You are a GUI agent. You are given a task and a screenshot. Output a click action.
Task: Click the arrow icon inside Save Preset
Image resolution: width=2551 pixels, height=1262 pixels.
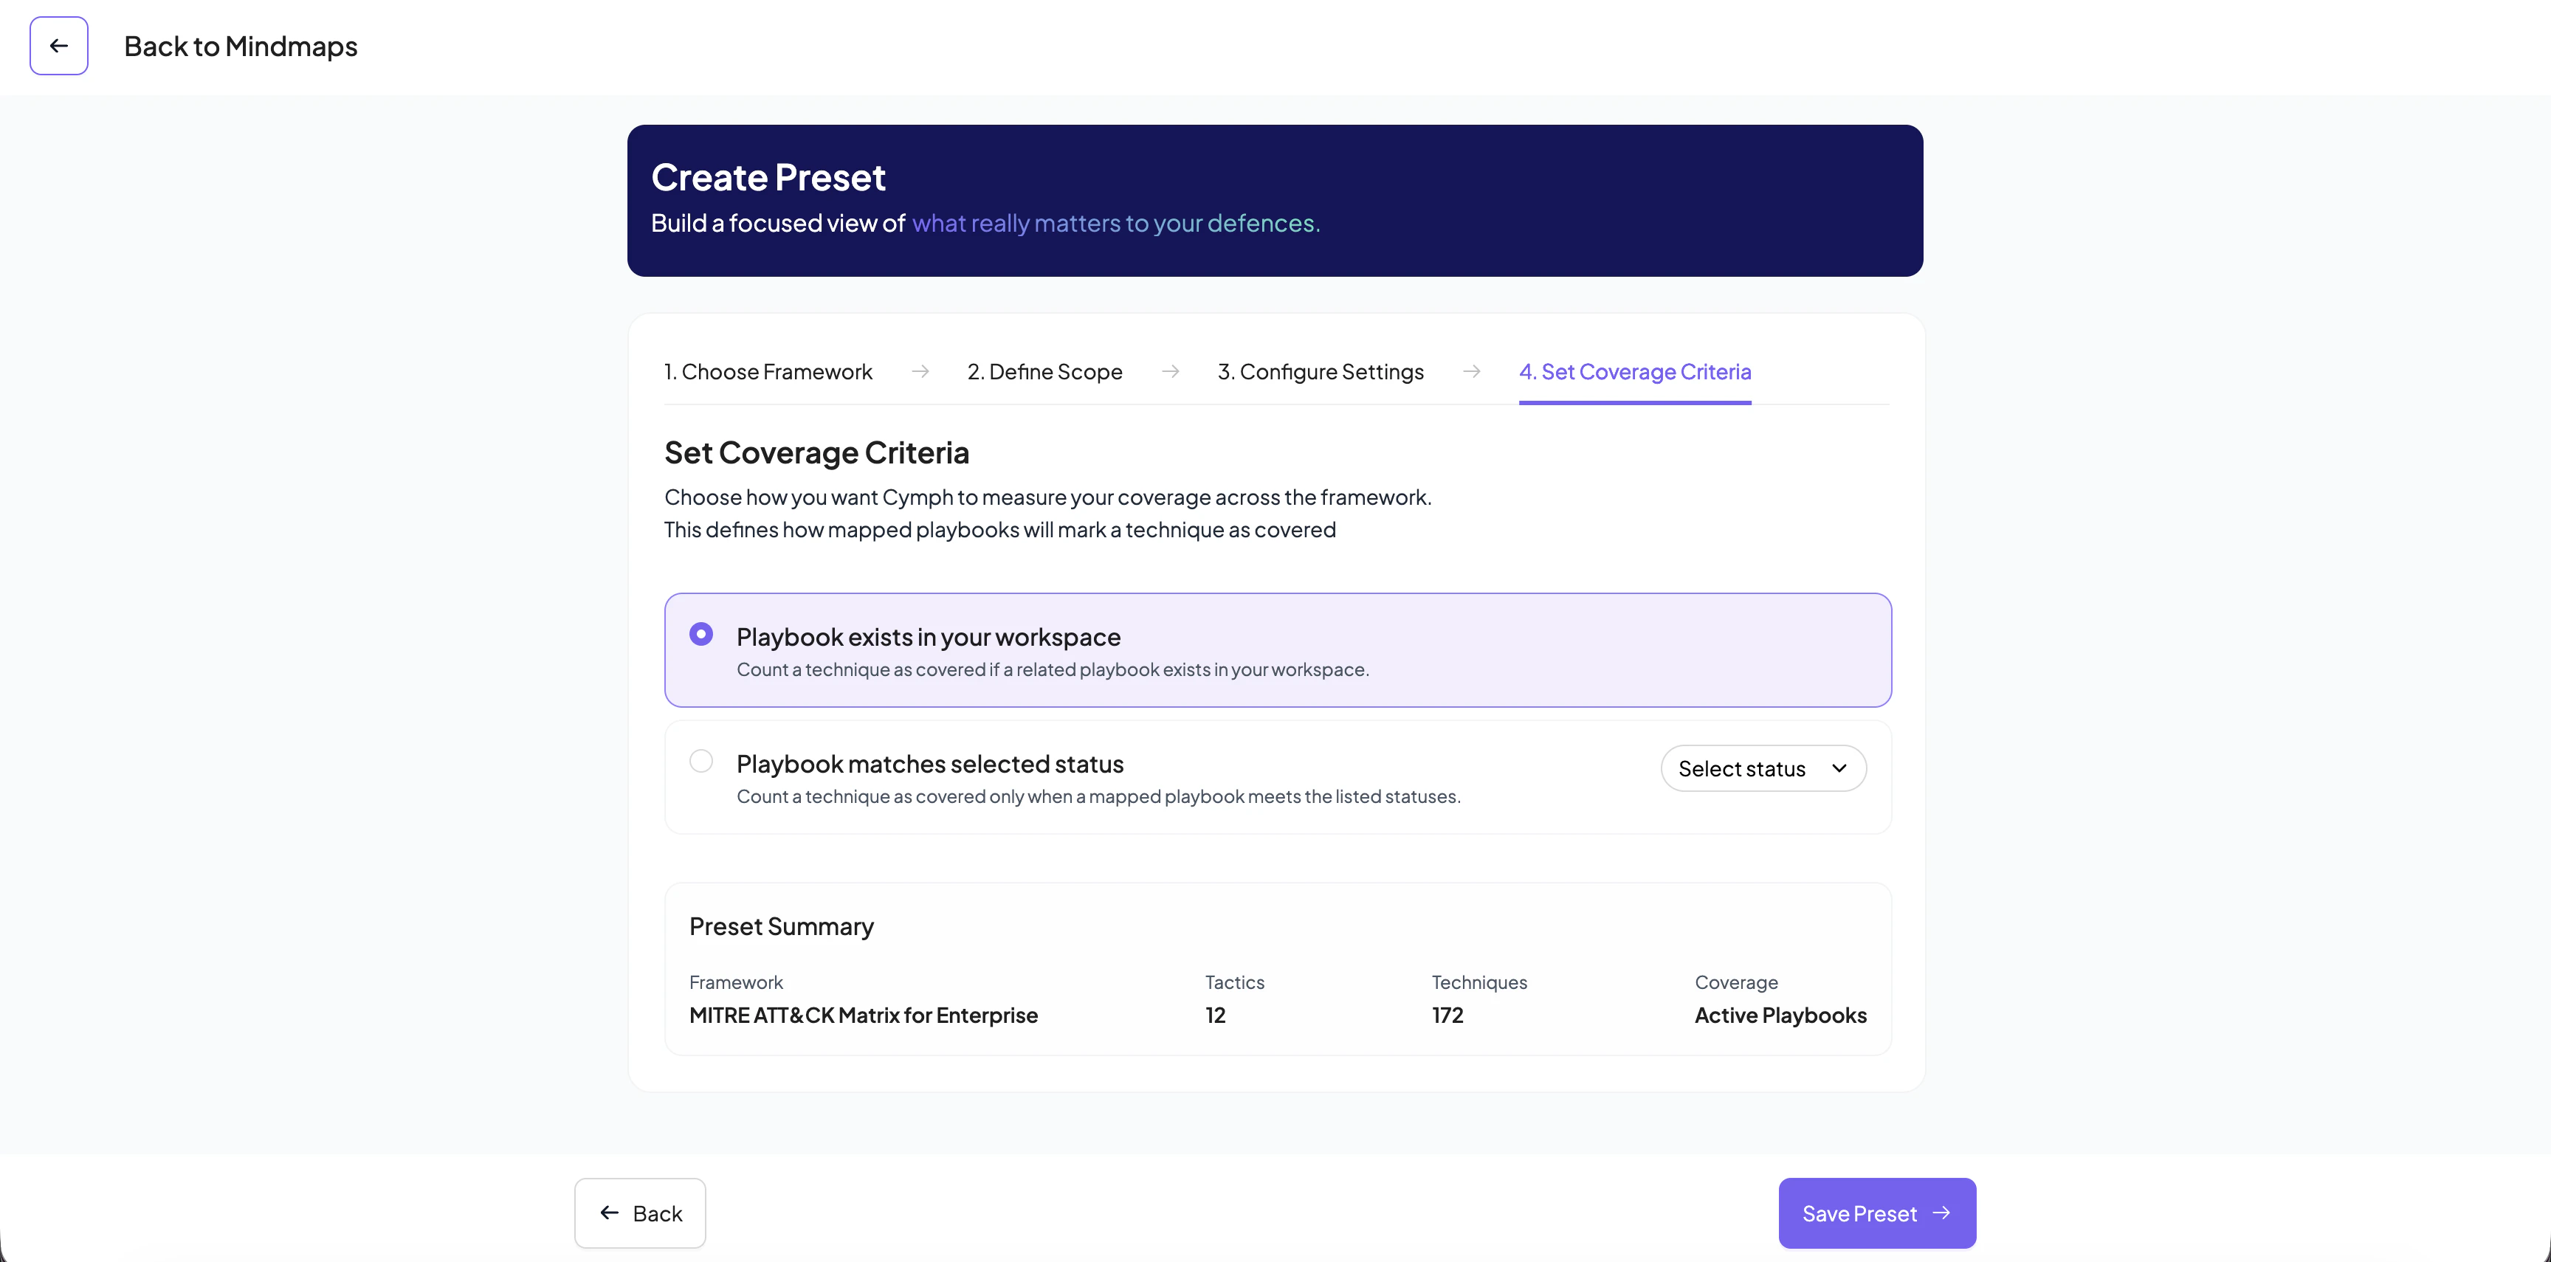click(1941, 1213)
